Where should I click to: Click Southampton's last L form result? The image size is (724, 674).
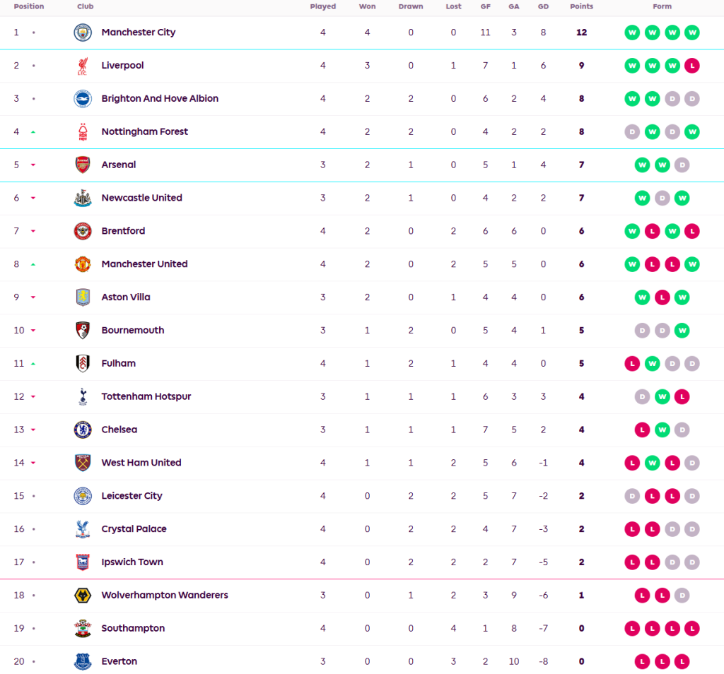point(691,628)
